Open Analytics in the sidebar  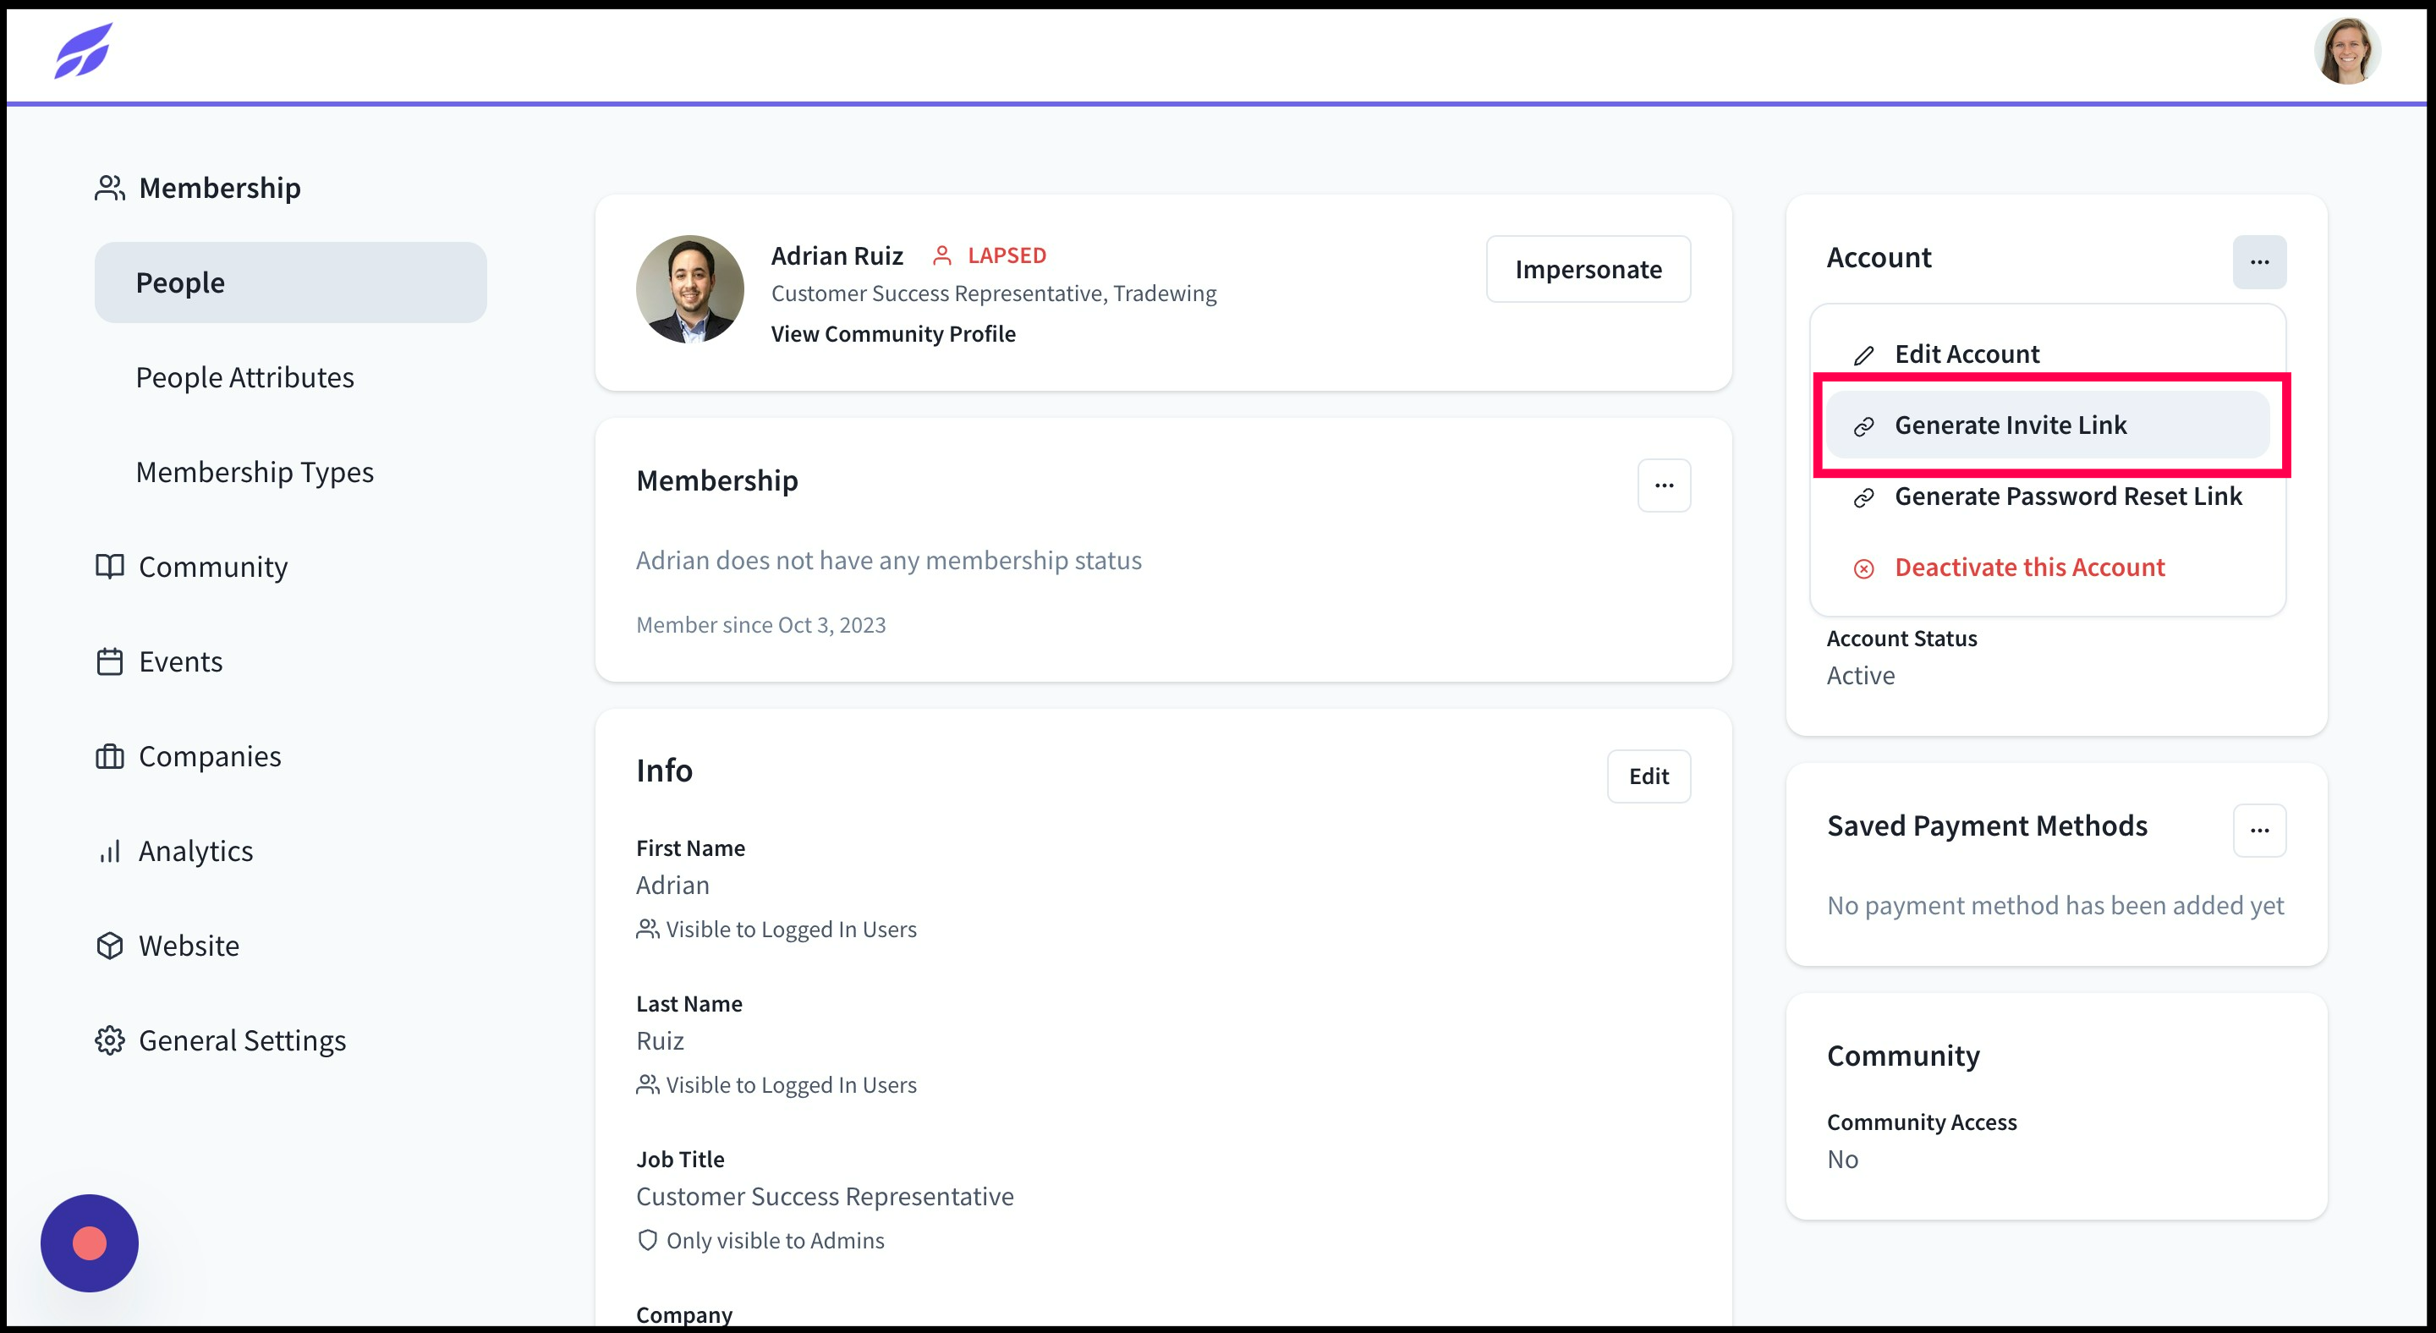(x=195, y=851)
